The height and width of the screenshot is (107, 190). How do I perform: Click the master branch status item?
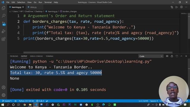click(x=7, y=101)
